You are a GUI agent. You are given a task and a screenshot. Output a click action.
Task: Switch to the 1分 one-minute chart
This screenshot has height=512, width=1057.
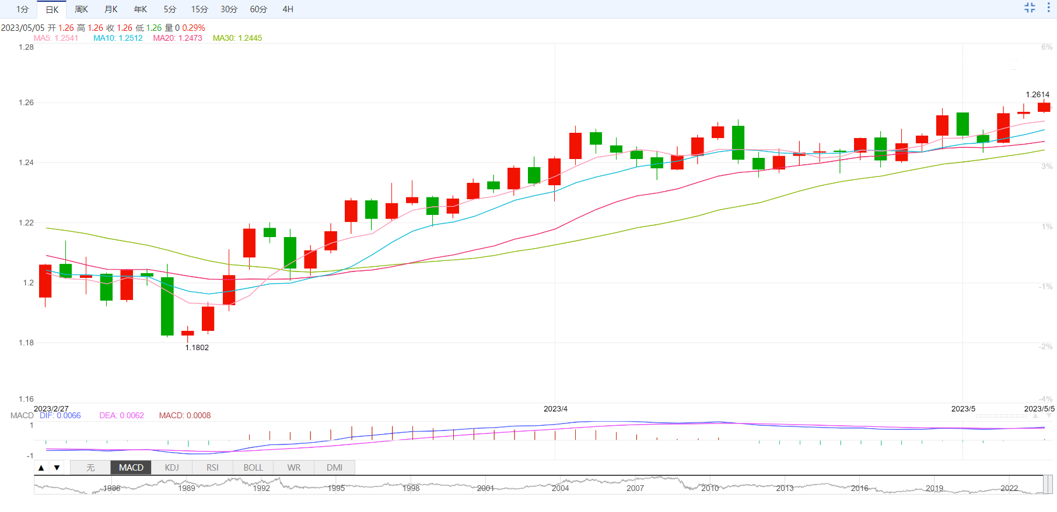click(22, 9)
